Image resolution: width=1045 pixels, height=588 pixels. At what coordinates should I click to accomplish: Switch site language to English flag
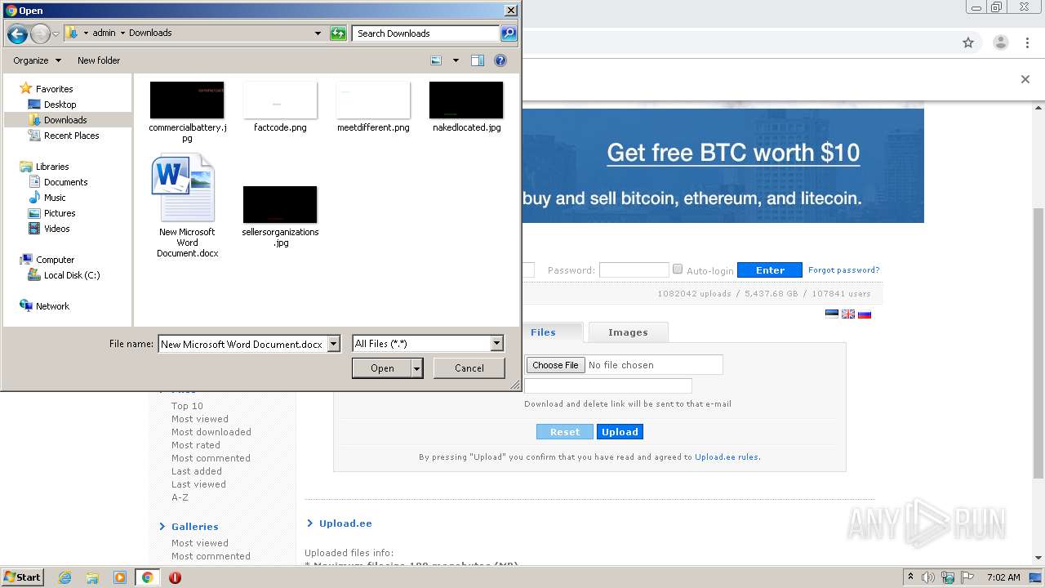coord(848,314)
